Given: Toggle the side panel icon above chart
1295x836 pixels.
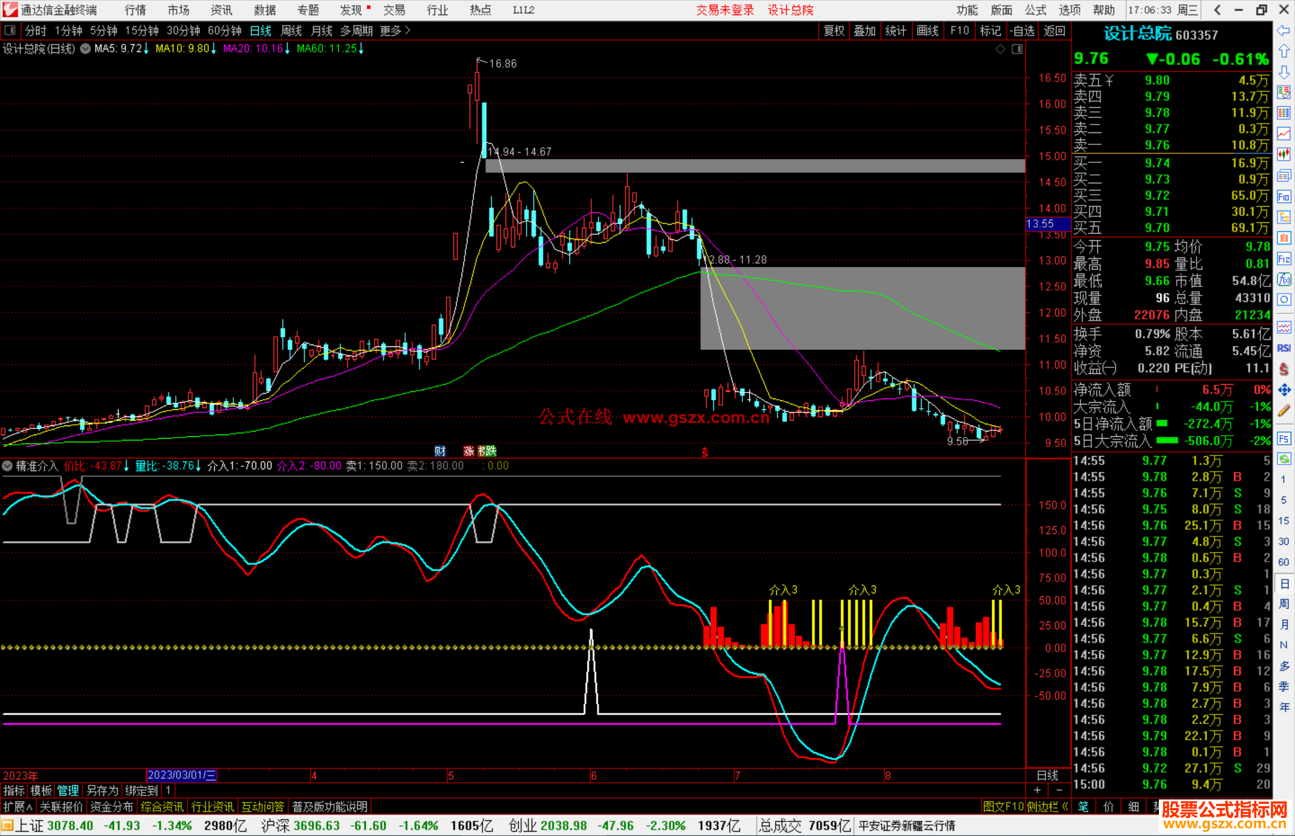Looking at the screenshot, I should coord(1017,49).
